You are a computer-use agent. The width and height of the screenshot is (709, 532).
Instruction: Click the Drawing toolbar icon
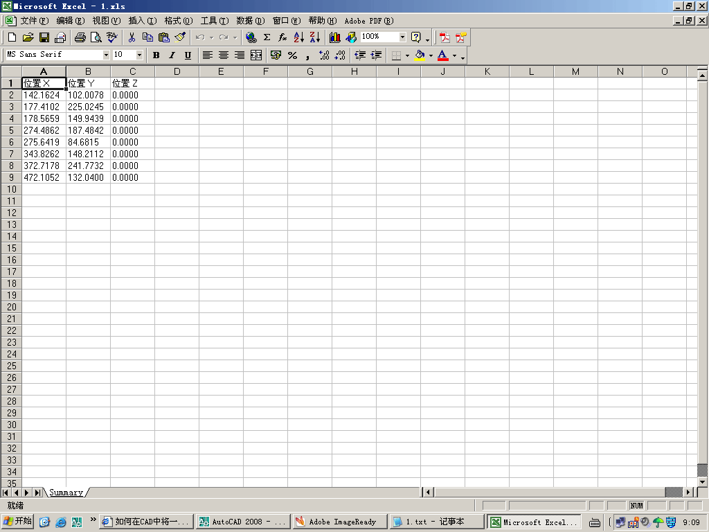(351, 37)
